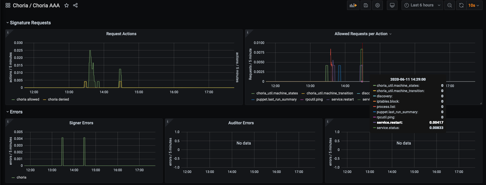Open the Last 6 hours time picker
This screenshot has width=486, height=185.
coord(422,5)
